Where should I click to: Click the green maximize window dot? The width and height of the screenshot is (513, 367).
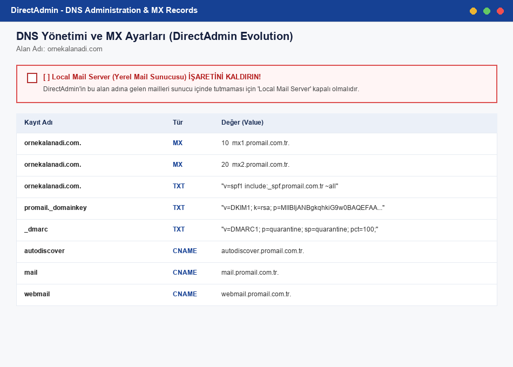487,11
